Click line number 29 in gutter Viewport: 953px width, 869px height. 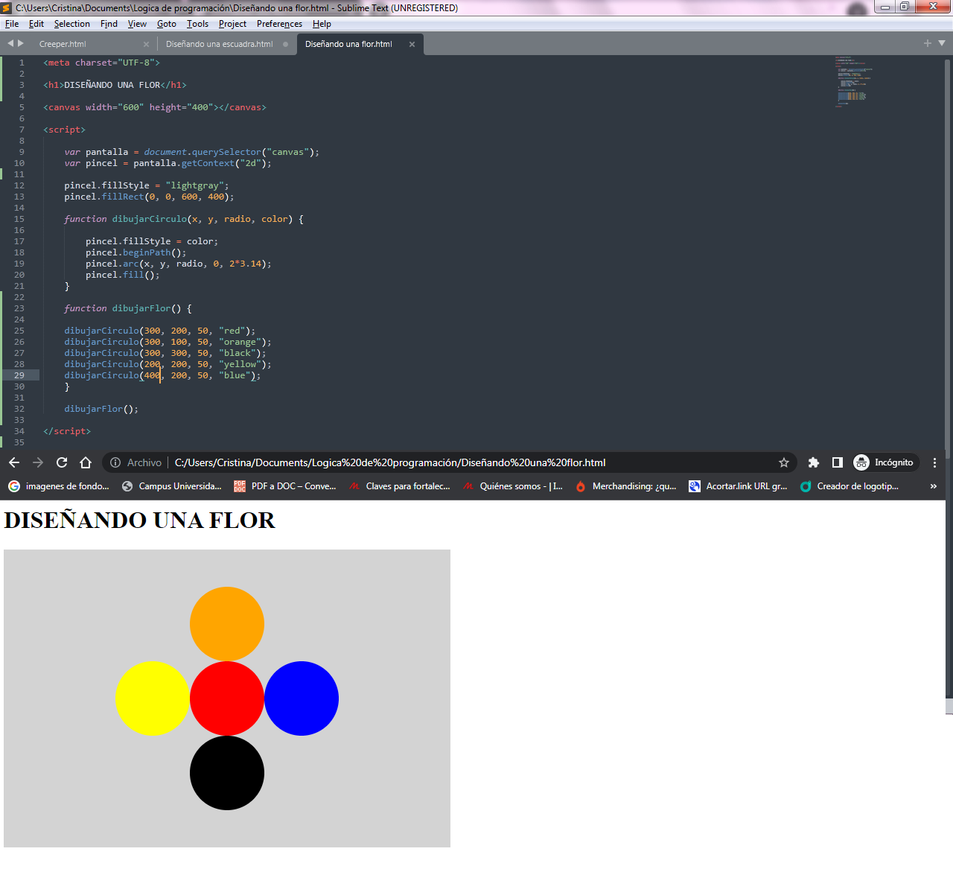19,375
